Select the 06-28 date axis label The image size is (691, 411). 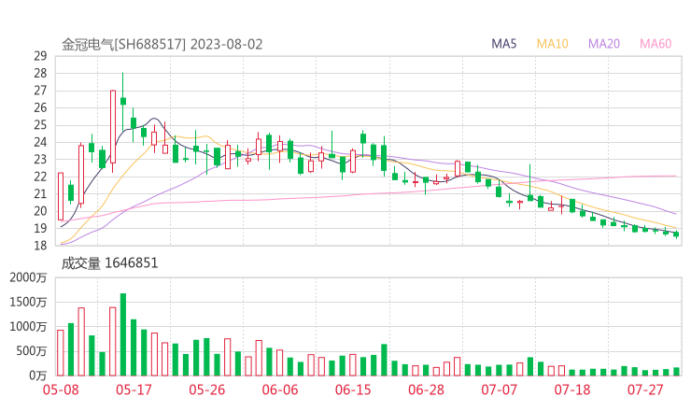click(426, 390)
